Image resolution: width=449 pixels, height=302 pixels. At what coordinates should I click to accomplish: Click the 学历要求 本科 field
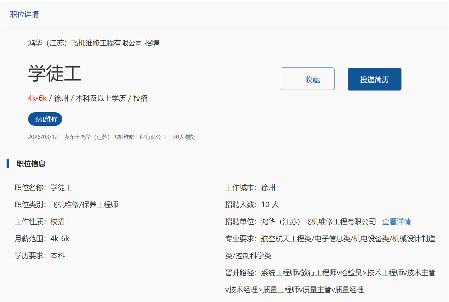pyautogui.click(x=39, y=256)
